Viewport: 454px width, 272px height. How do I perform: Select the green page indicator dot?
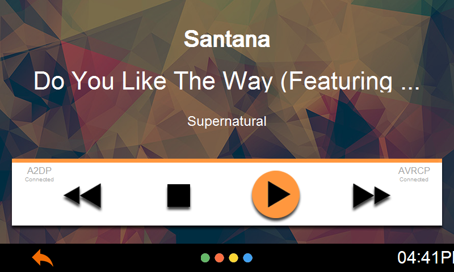coord(205,258)
